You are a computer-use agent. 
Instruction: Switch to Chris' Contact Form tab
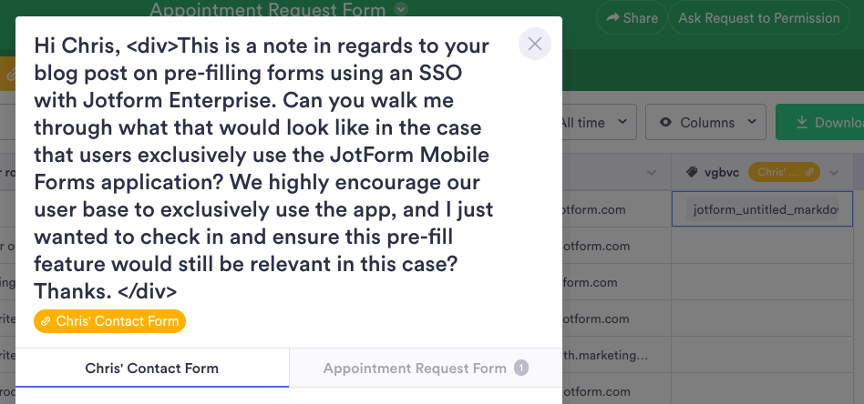point(151,369)
